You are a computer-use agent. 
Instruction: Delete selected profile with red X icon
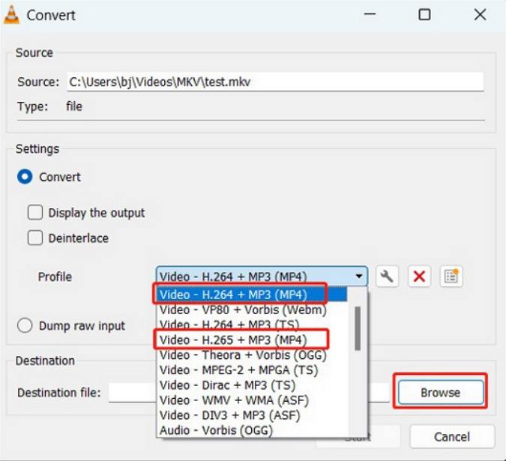[419, 277]
